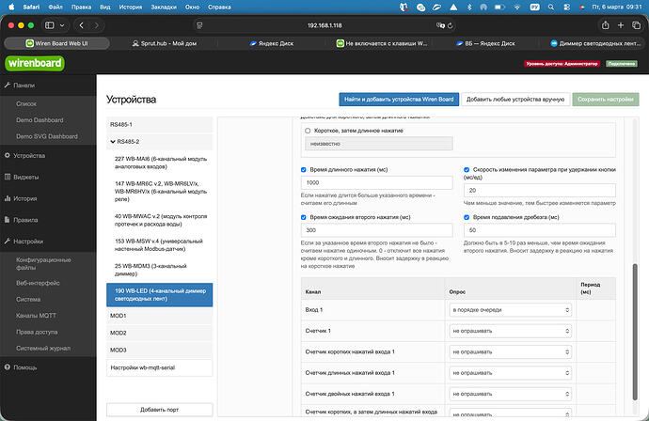The image size is (649, 421).
Task: Click the wirenboard logo
Action: (35, 63)
